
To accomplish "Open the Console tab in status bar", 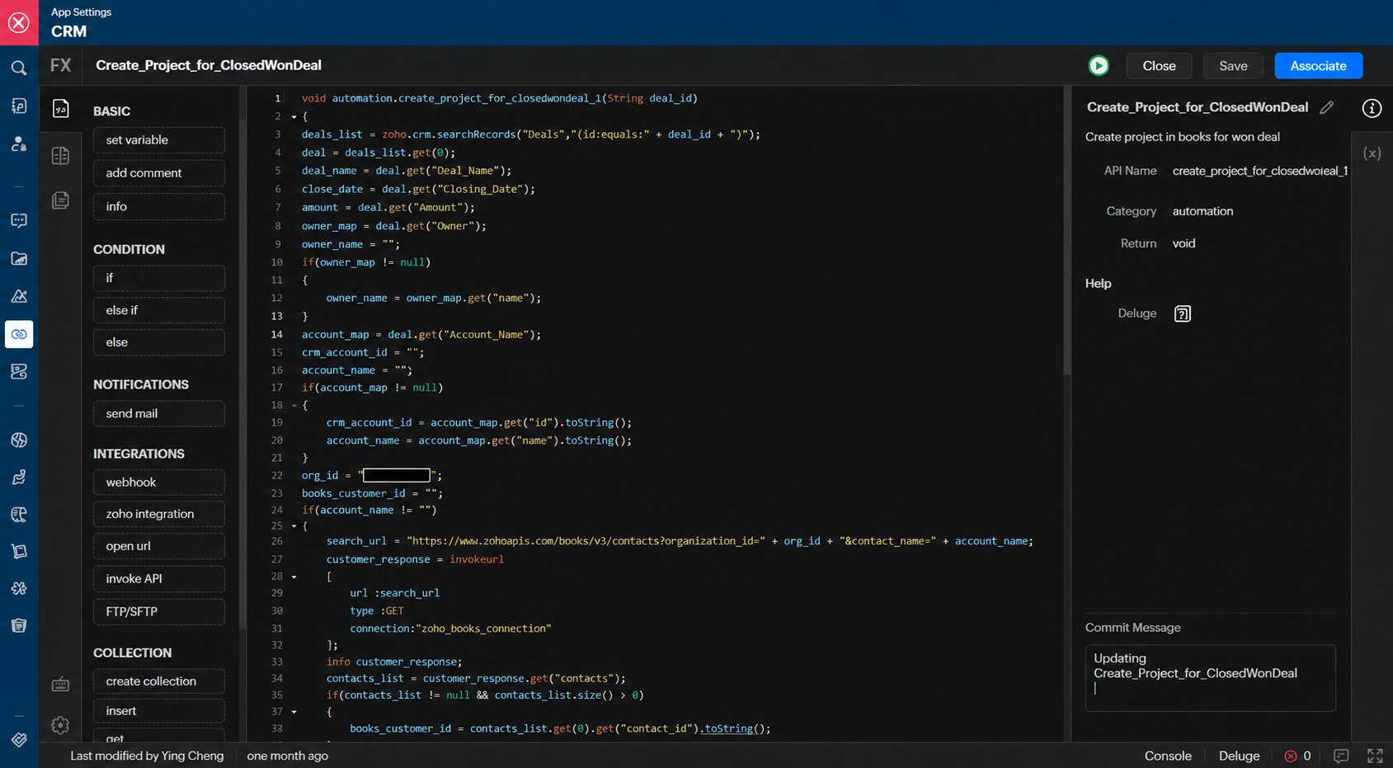I will coord(1168,756).
